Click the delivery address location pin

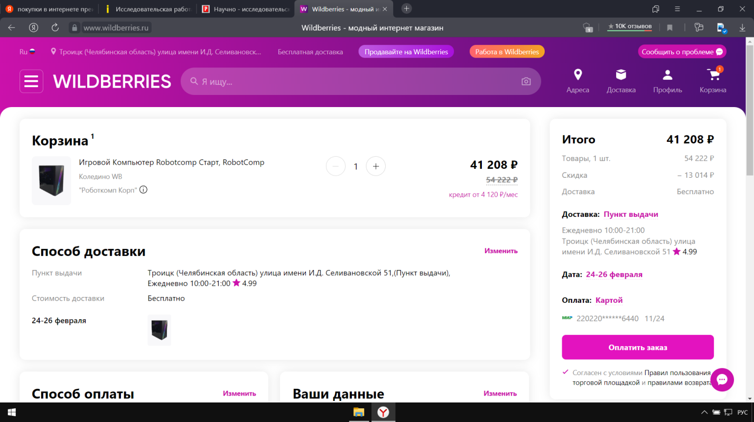pyautogui.click(x=53, y=52)
